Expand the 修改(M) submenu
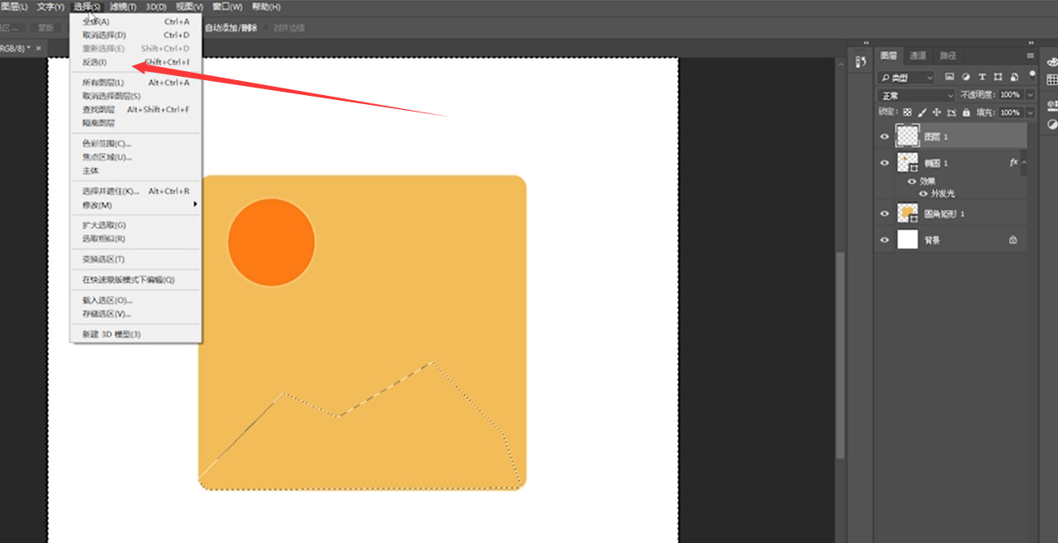This screenshot has height=543, width=1058. 136,205
